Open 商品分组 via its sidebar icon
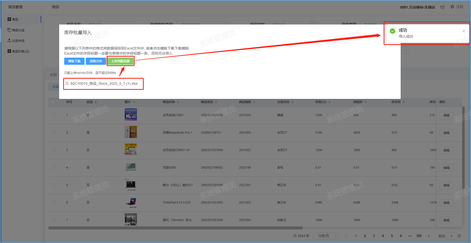This screenshot has height=243, width=471. pos(9,30)
